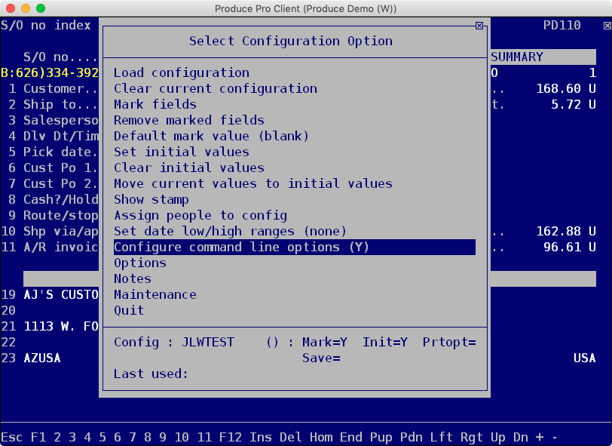The image size is (612, 446).
Task: Click function key 5 in bottom bar
Action: pyautogui.click(x=103, y=437)
